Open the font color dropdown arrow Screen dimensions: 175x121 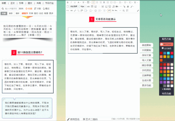(80, 2)
